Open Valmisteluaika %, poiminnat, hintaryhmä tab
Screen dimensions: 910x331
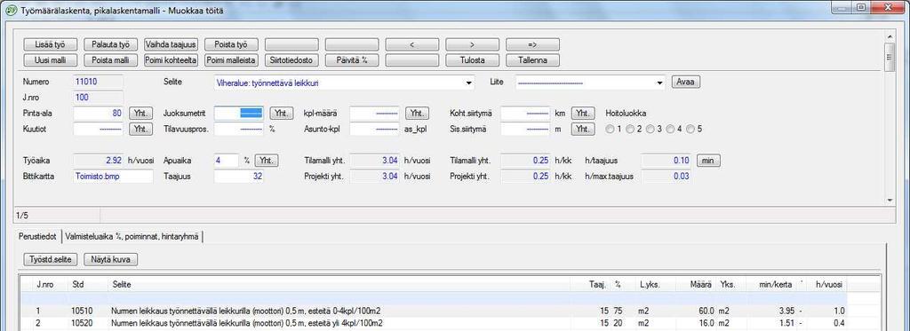pyautogui.click(x=132, y=236)
